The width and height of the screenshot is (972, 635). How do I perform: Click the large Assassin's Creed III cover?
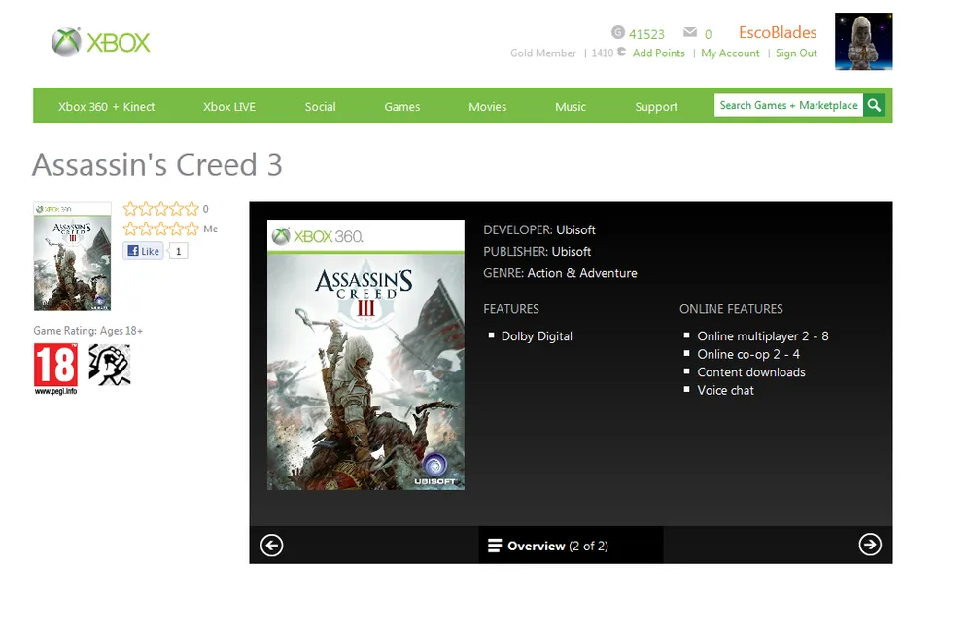tap(365, 355)
